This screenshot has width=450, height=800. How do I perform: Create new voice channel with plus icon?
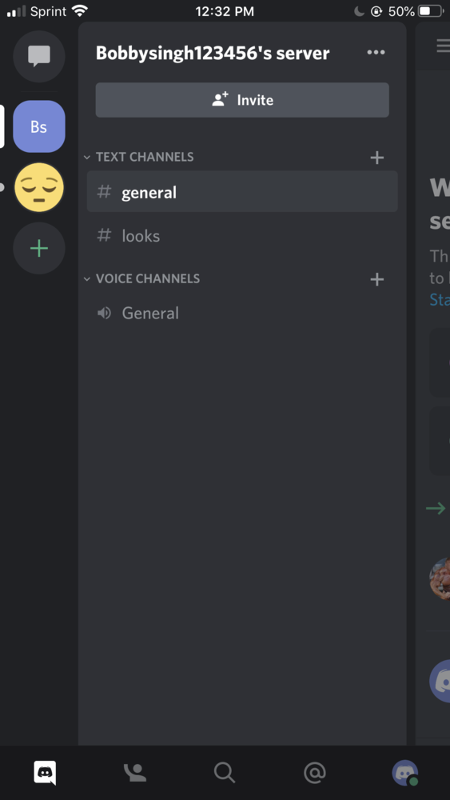[376, 279]
